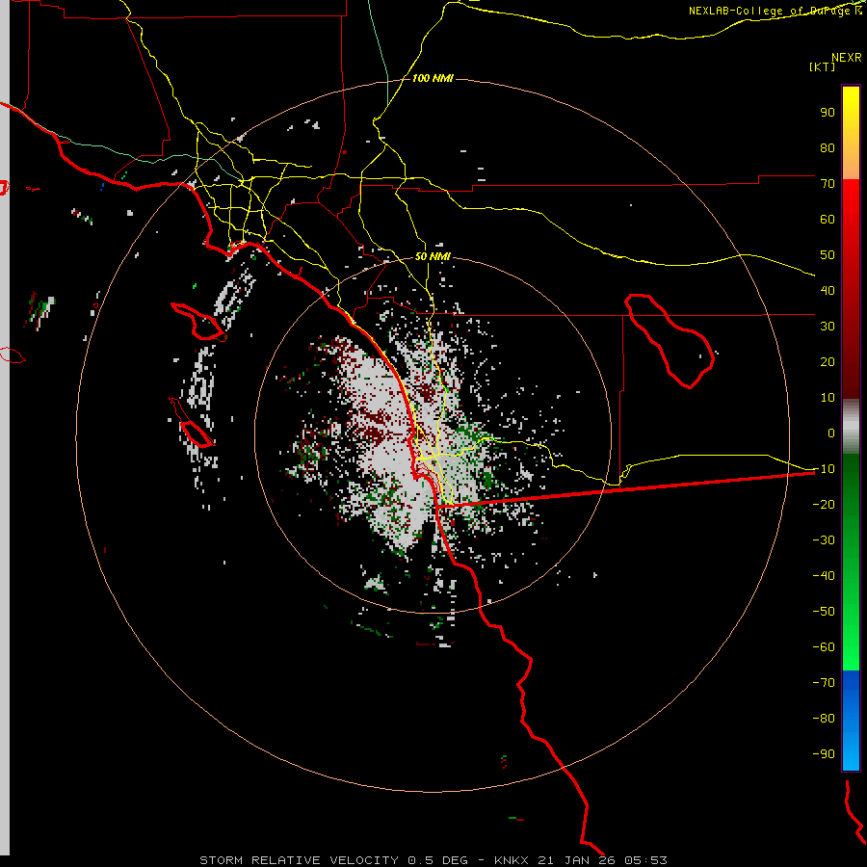Click the positive 80 knot scale value
867x867 pixels.
coord(828,147)
